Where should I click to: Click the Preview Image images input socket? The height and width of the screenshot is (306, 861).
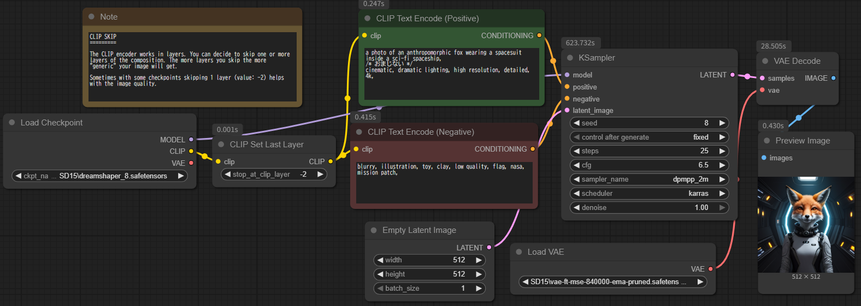point(764,158)
